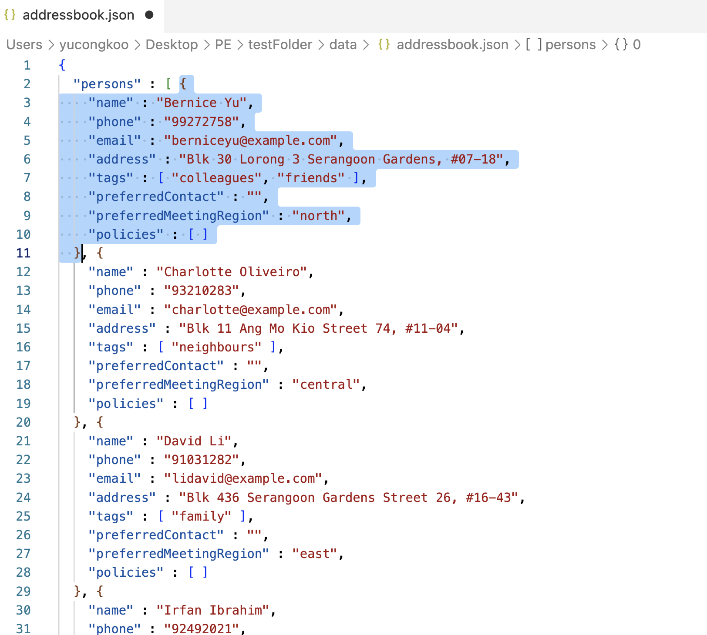707x635 pixels.
Task: Click the "Bernice Yu" name value
Action: click(202, 103)
